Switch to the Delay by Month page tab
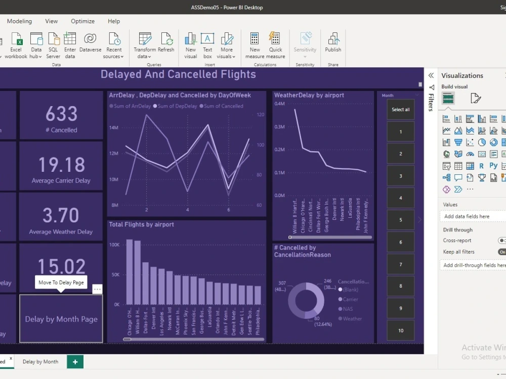The height and width of the screenshot is (379, 506). point(40,361)
